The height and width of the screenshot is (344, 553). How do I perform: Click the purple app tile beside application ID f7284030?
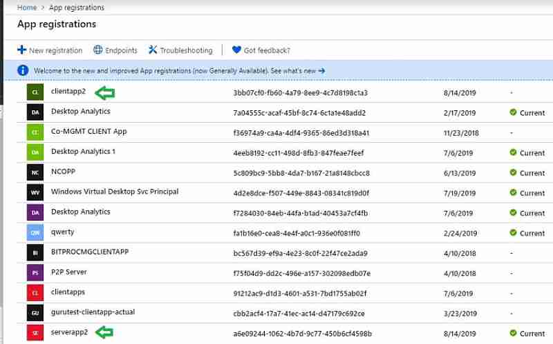(x=35, y=212)
